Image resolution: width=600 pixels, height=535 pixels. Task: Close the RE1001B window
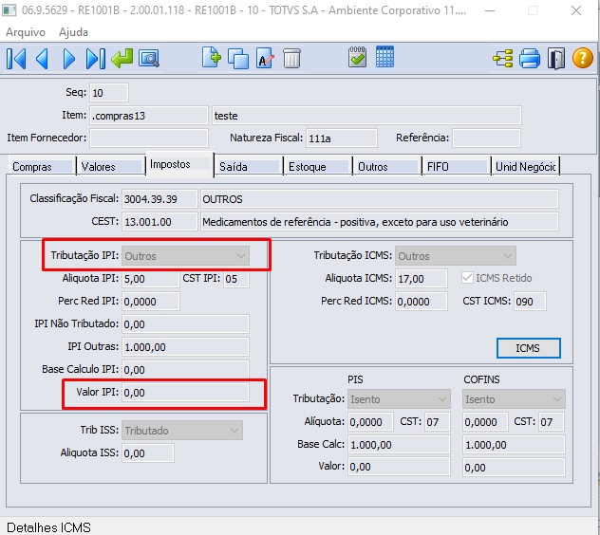[576, 10]
